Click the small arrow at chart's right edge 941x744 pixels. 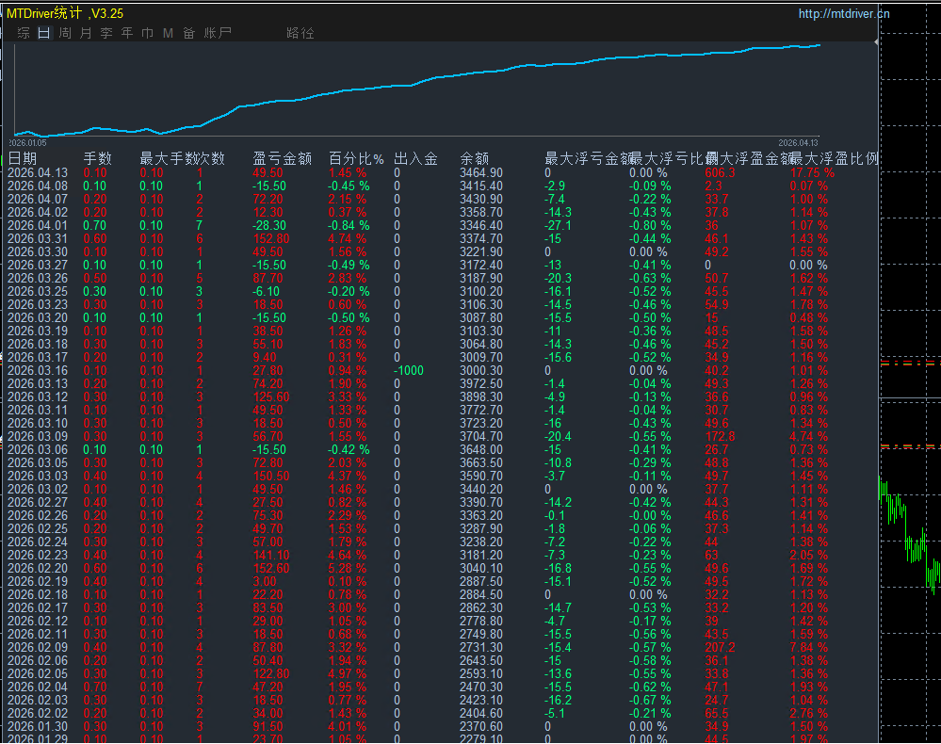coord(876,42)
